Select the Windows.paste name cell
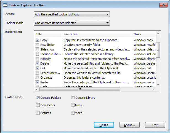 (x=144, y=82)
